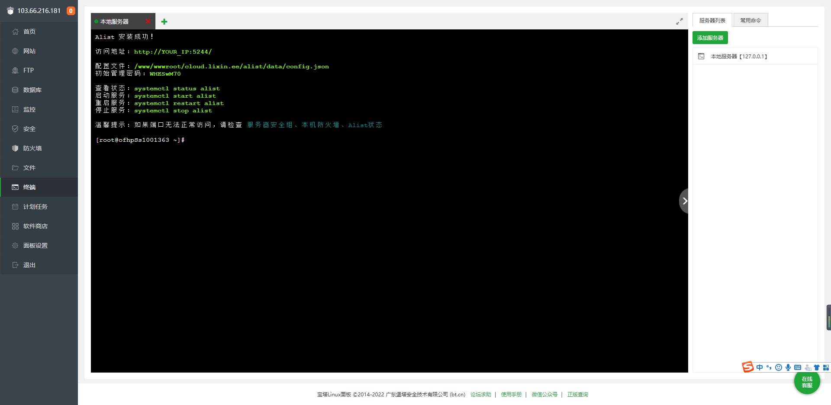The image size is (831, 405).
Task: Click the calendar icon for 计划任务
Action: point(15,207)
